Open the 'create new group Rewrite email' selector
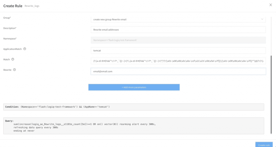The width and height of the screenshot is (276, 147). (x=178, y=19)
